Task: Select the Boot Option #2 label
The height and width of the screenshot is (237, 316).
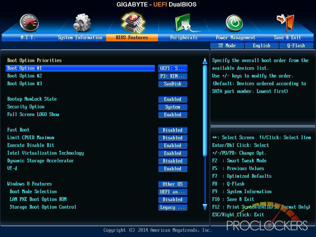Action: 25,76
